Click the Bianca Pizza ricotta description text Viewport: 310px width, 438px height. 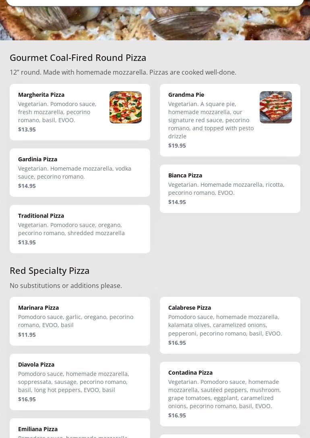tap(226, 189)
